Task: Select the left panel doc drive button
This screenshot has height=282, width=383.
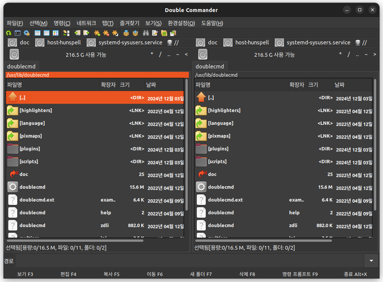Action: pyautogui.click(x=18, y=42)
